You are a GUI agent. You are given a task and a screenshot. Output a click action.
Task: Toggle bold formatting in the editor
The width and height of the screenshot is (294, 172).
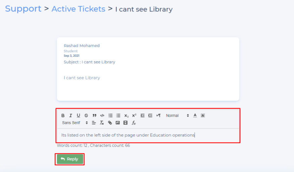tap(63, 116)
